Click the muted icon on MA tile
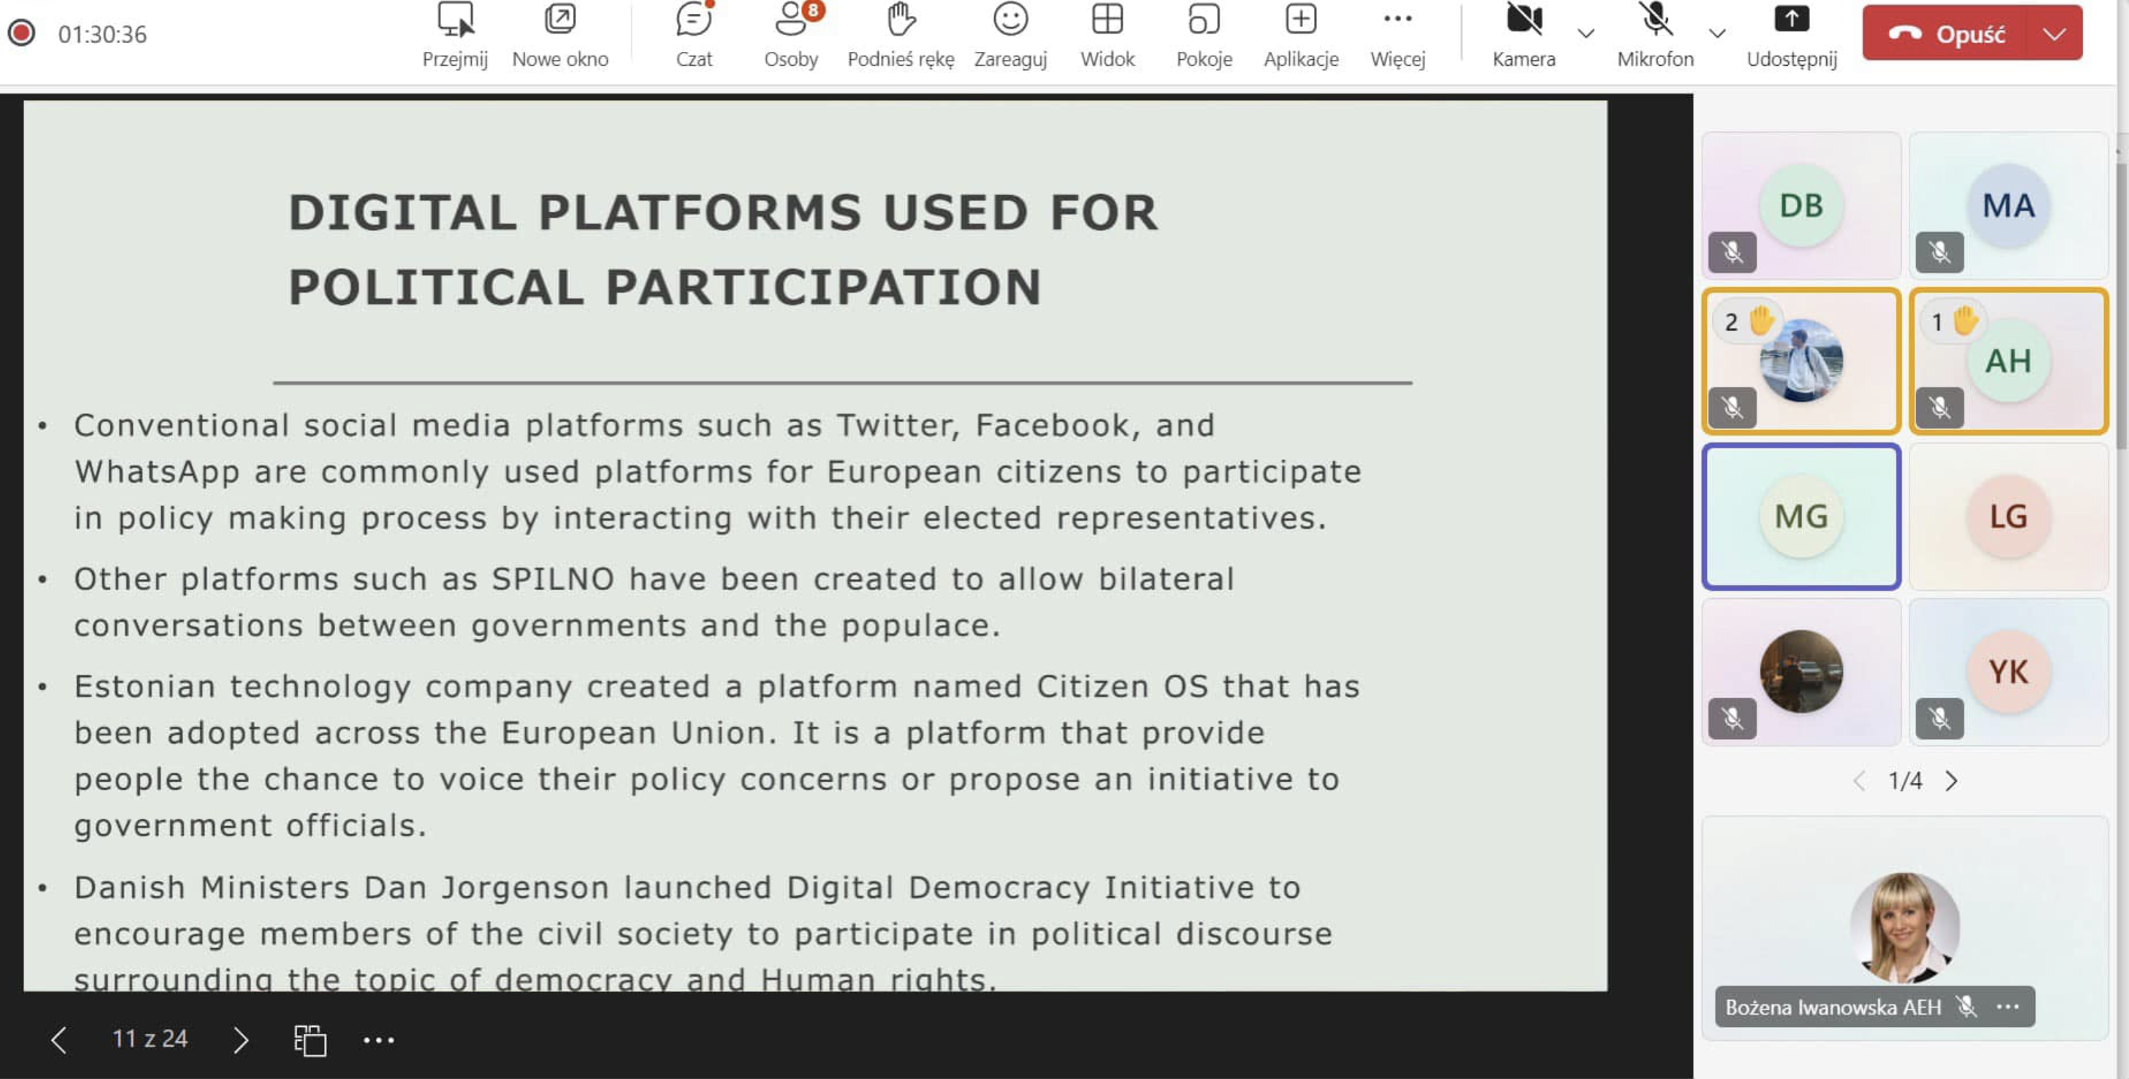Screen dimensions: 2129x1079 (x=1940, y=251)
